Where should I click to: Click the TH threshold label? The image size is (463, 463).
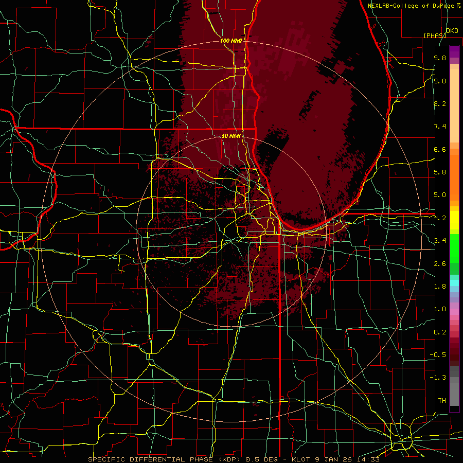[442, 401]
